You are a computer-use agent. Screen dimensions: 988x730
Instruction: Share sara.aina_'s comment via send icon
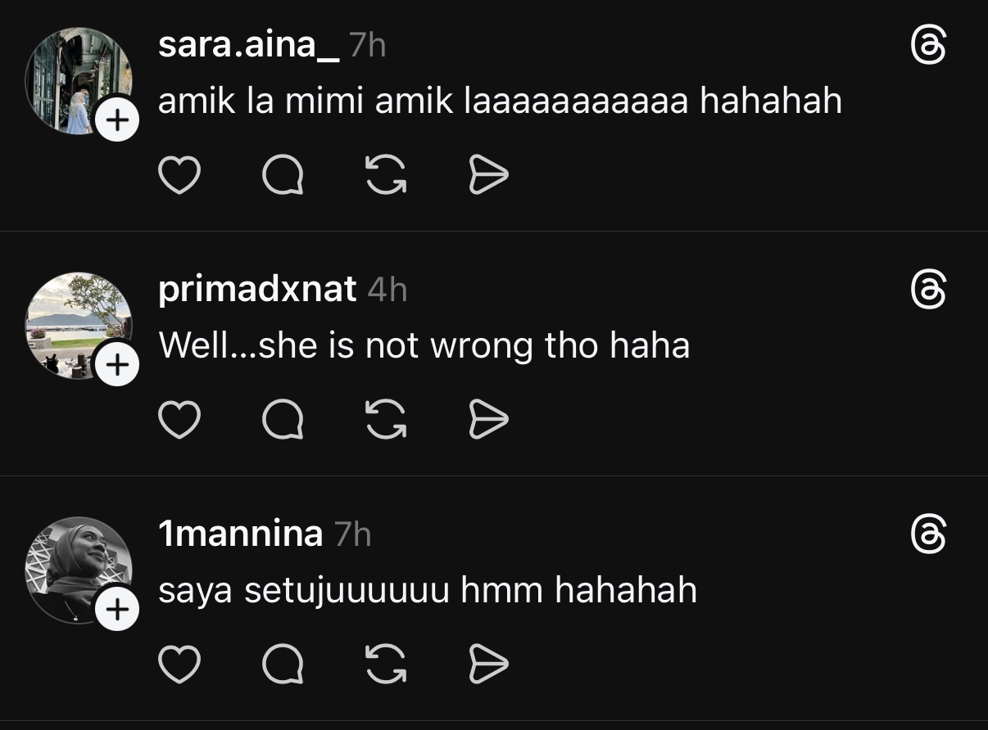(488, 175)
